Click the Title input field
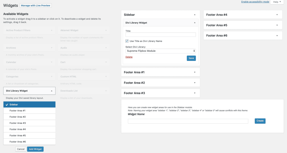Screen dimensions: 287x153 [x=161, y=35]
